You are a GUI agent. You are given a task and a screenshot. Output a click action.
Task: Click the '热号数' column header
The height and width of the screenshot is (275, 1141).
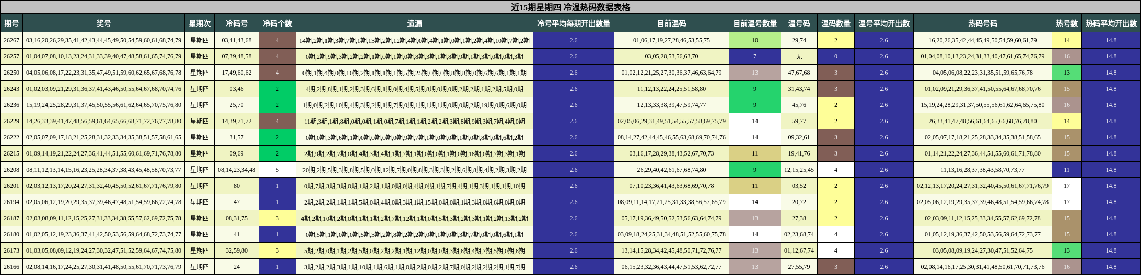point(1067,23)
